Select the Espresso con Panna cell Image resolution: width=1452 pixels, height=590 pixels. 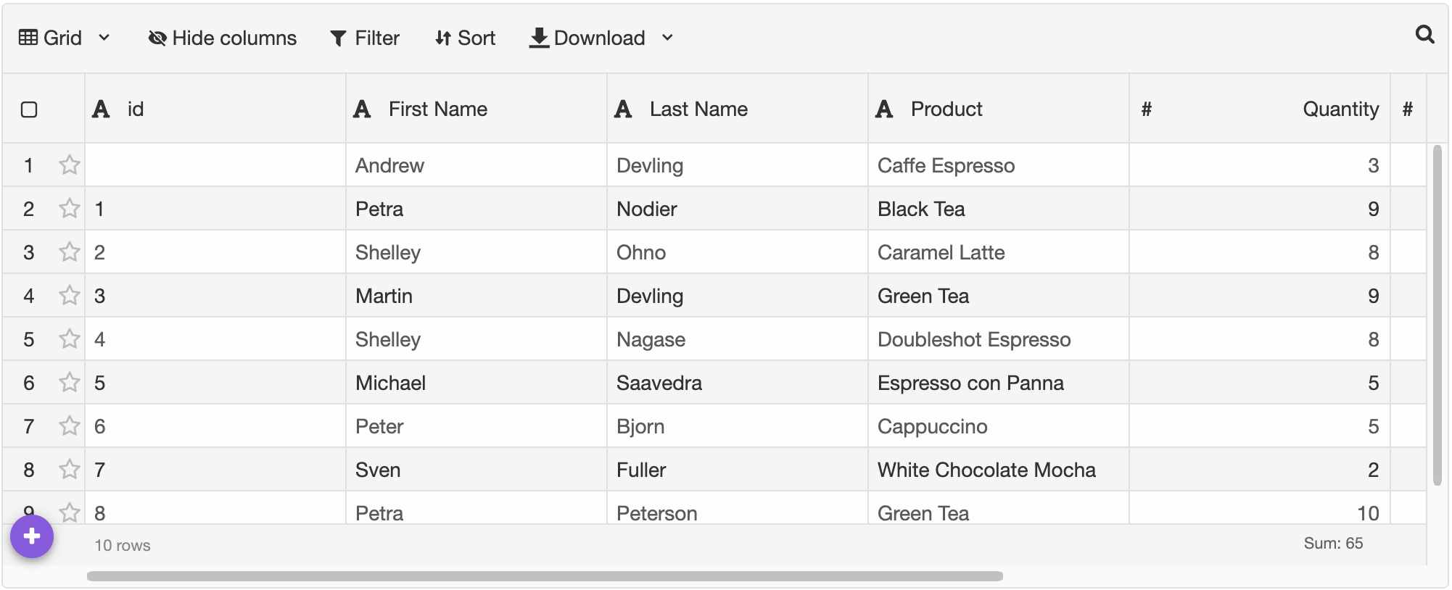(999, 383)
